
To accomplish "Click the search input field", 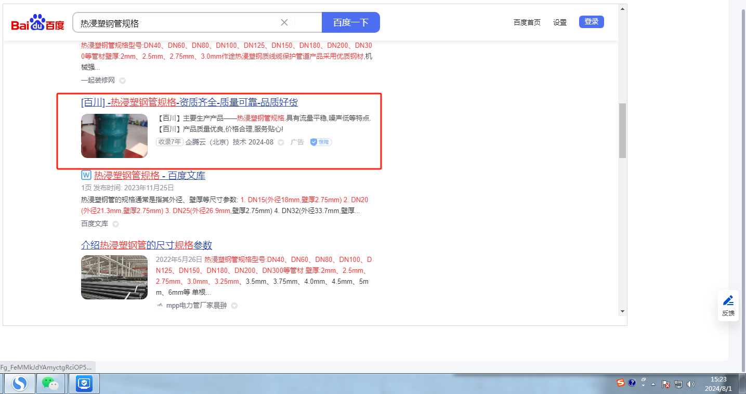I will click(x=177, y=23).
